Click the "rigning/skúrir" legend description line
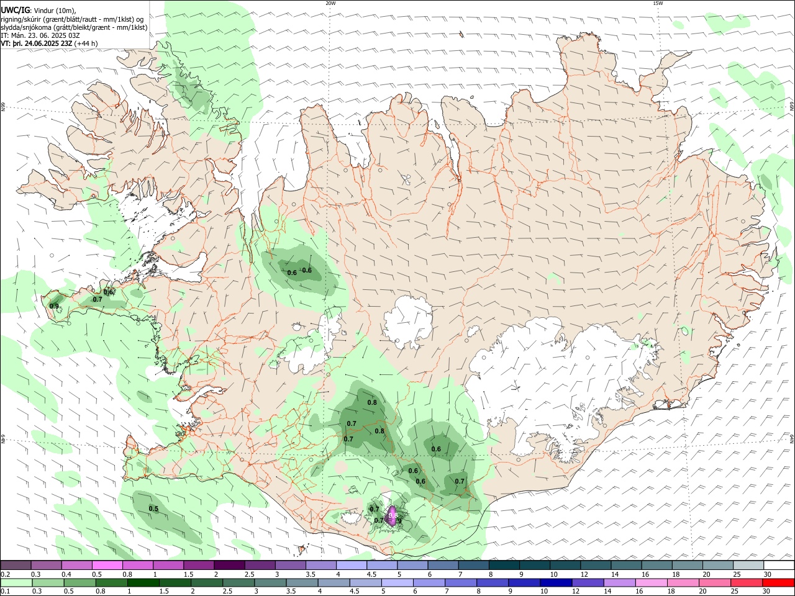The height and width of the screenshot is (596, 795). click(x=72, y=19)
